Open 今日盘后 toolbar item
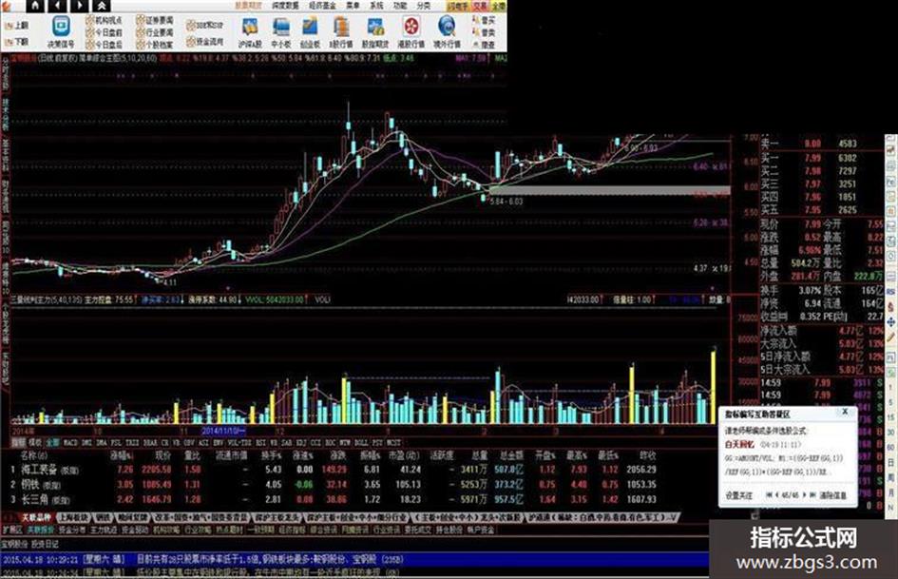898x579 pixels. 104,44
